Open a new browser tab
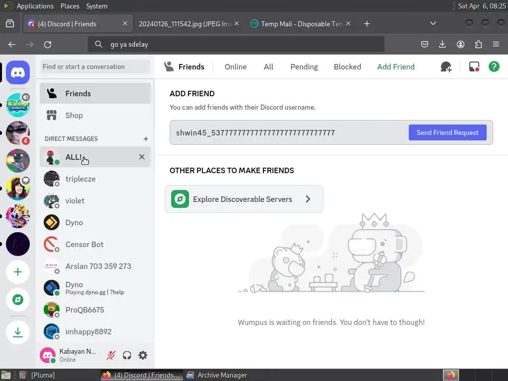The image size is (508, 381). tap(367, 24)
